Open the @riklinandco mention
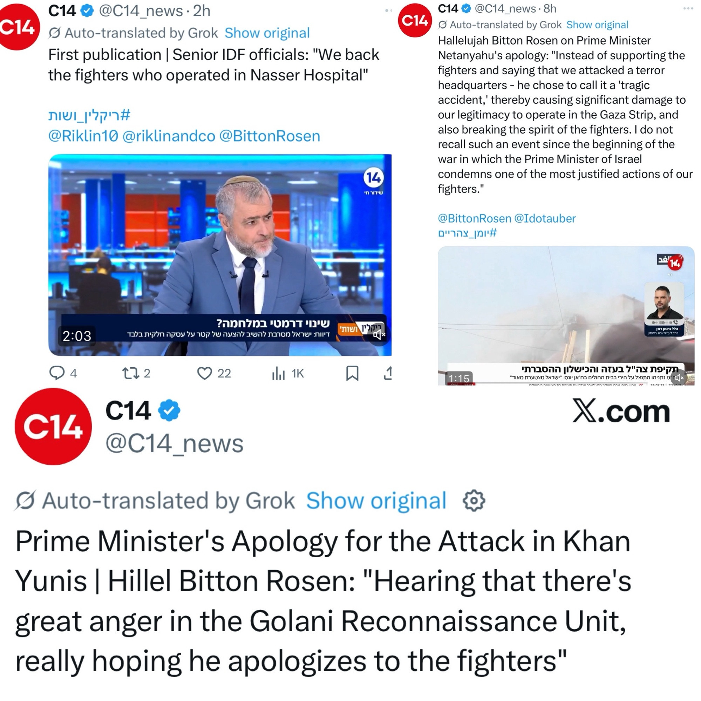The height and width of the screenshot is (701, 701). [x=169, y=136]
